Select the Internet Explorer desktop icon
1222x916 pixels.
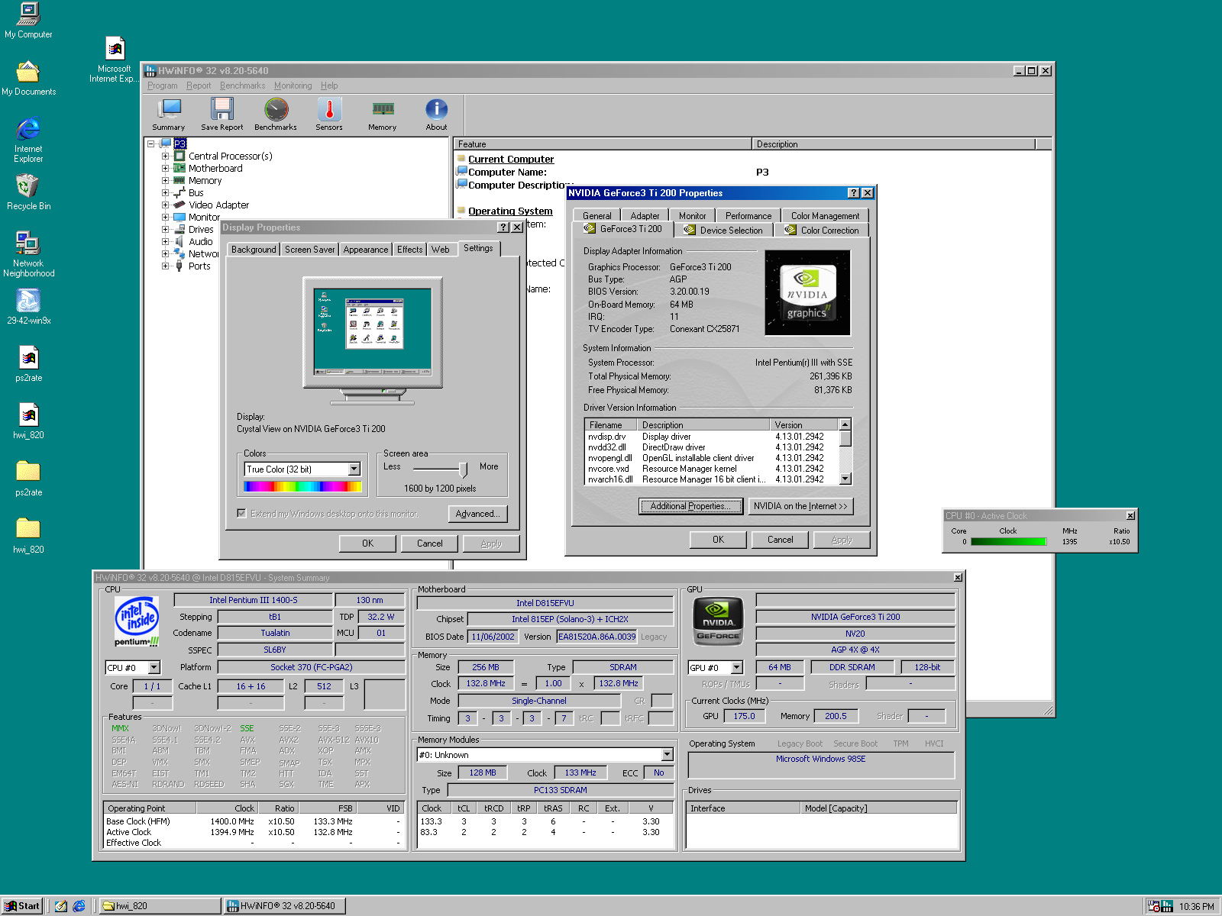click(28, 140)
